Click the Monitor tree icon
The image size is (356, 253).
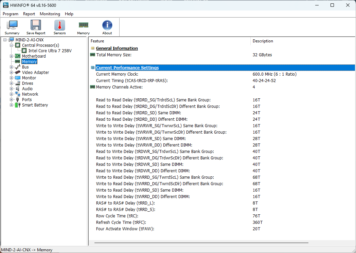pos(18,78)
